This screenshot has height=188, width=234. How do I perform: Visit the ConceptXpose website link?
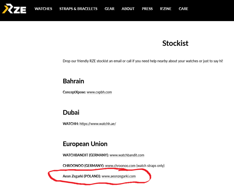[x=99, y=92]
